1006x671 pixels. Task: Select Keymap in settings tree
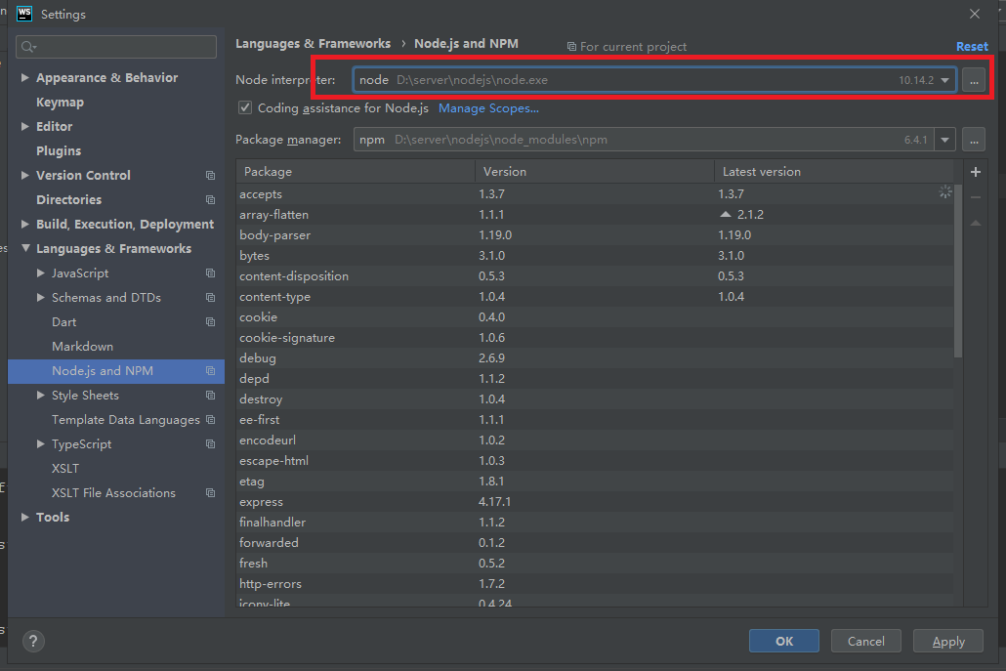60,102
